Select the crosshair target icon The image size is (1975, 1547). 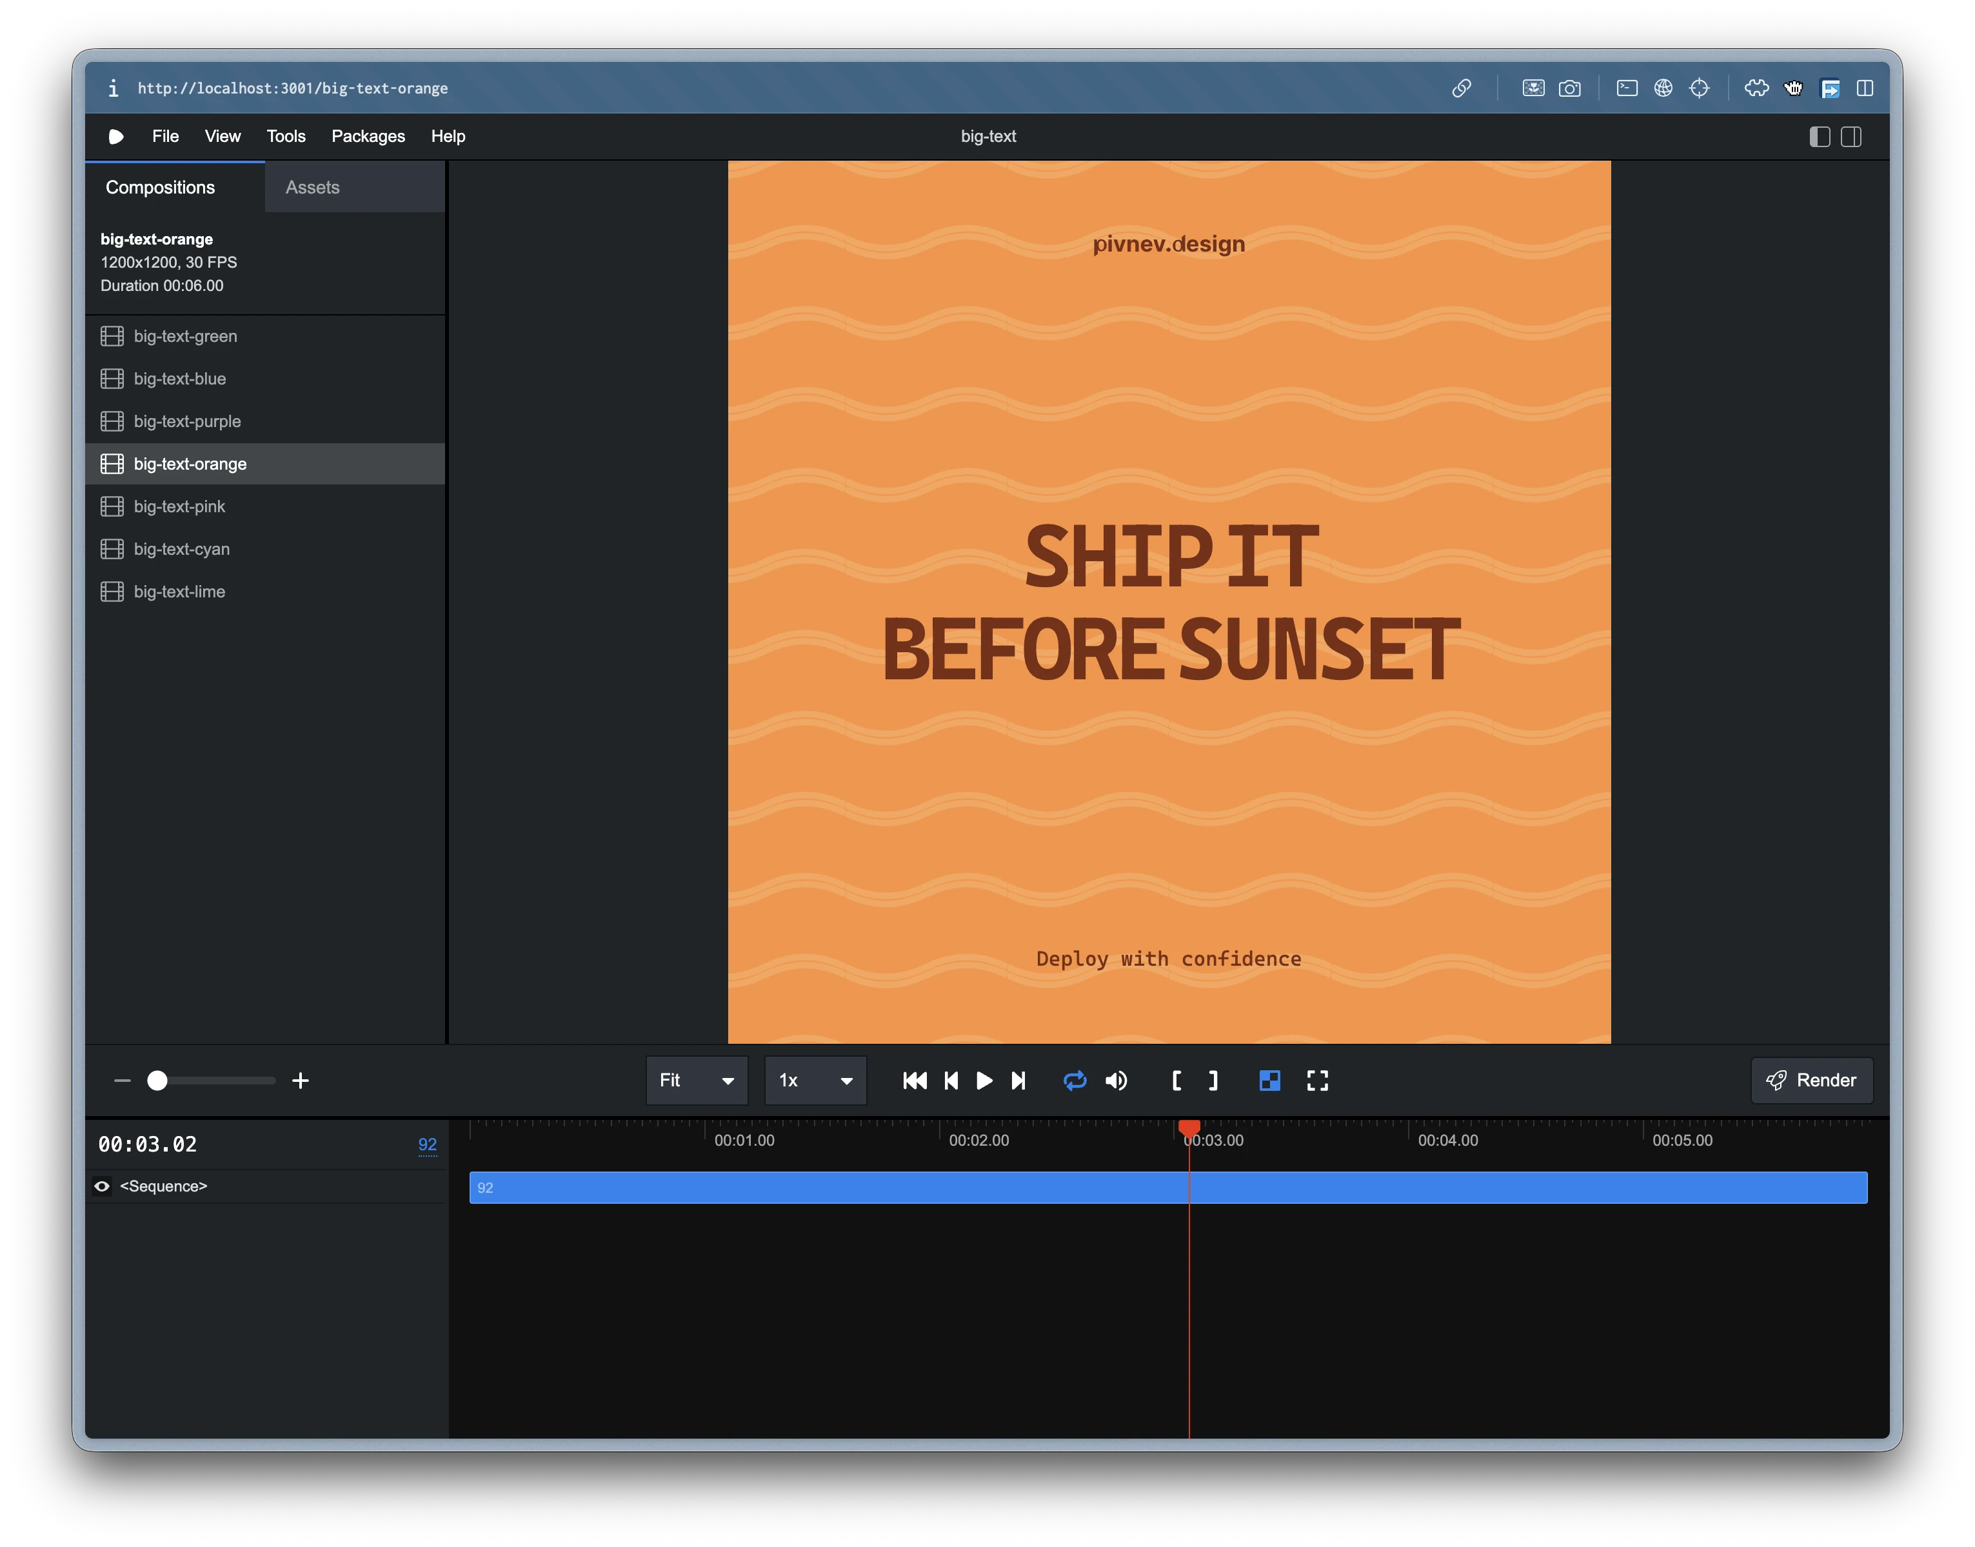point(1700,88)
